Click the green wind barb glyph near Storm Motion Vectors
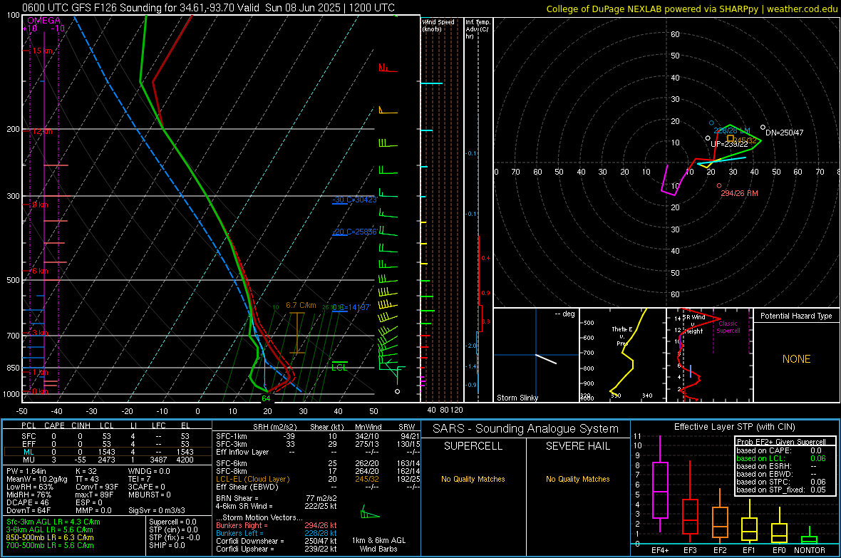This screenshot has height=558, width=841. [x=370, y=512]
